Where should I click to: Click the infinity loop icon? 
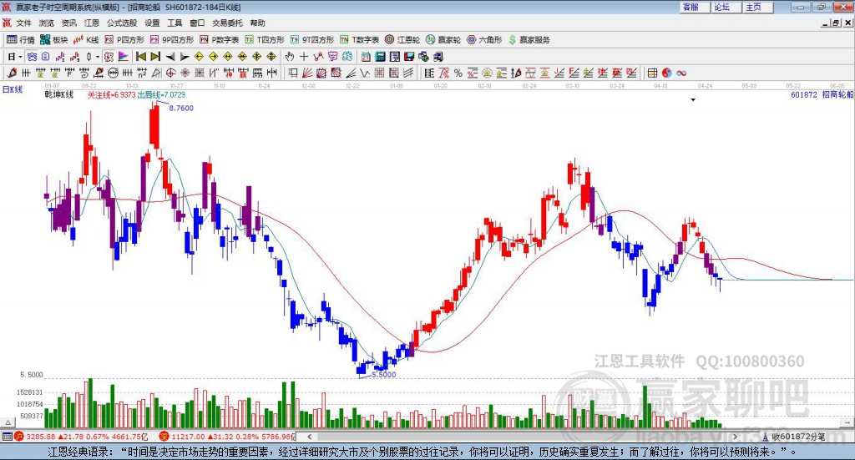tap(681, 73)
